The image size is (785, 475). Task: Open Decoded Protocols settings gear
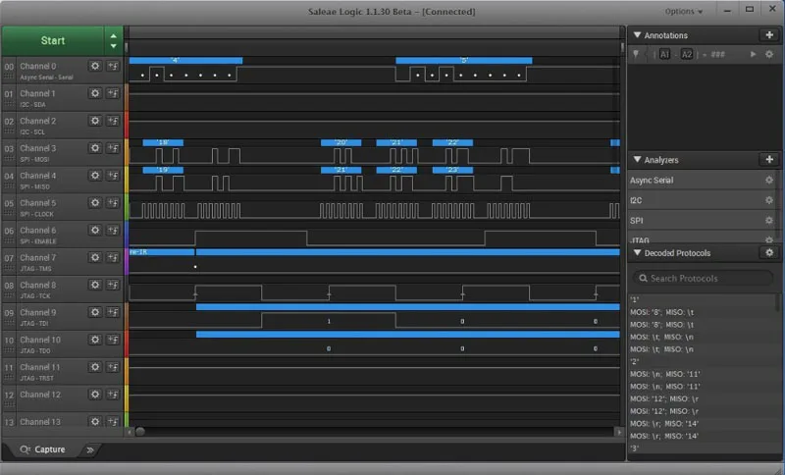click(x=769, y=253)
